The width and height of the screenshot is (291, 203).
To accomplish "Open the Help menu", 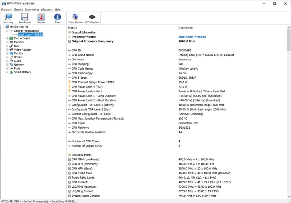I will point(57,9).
